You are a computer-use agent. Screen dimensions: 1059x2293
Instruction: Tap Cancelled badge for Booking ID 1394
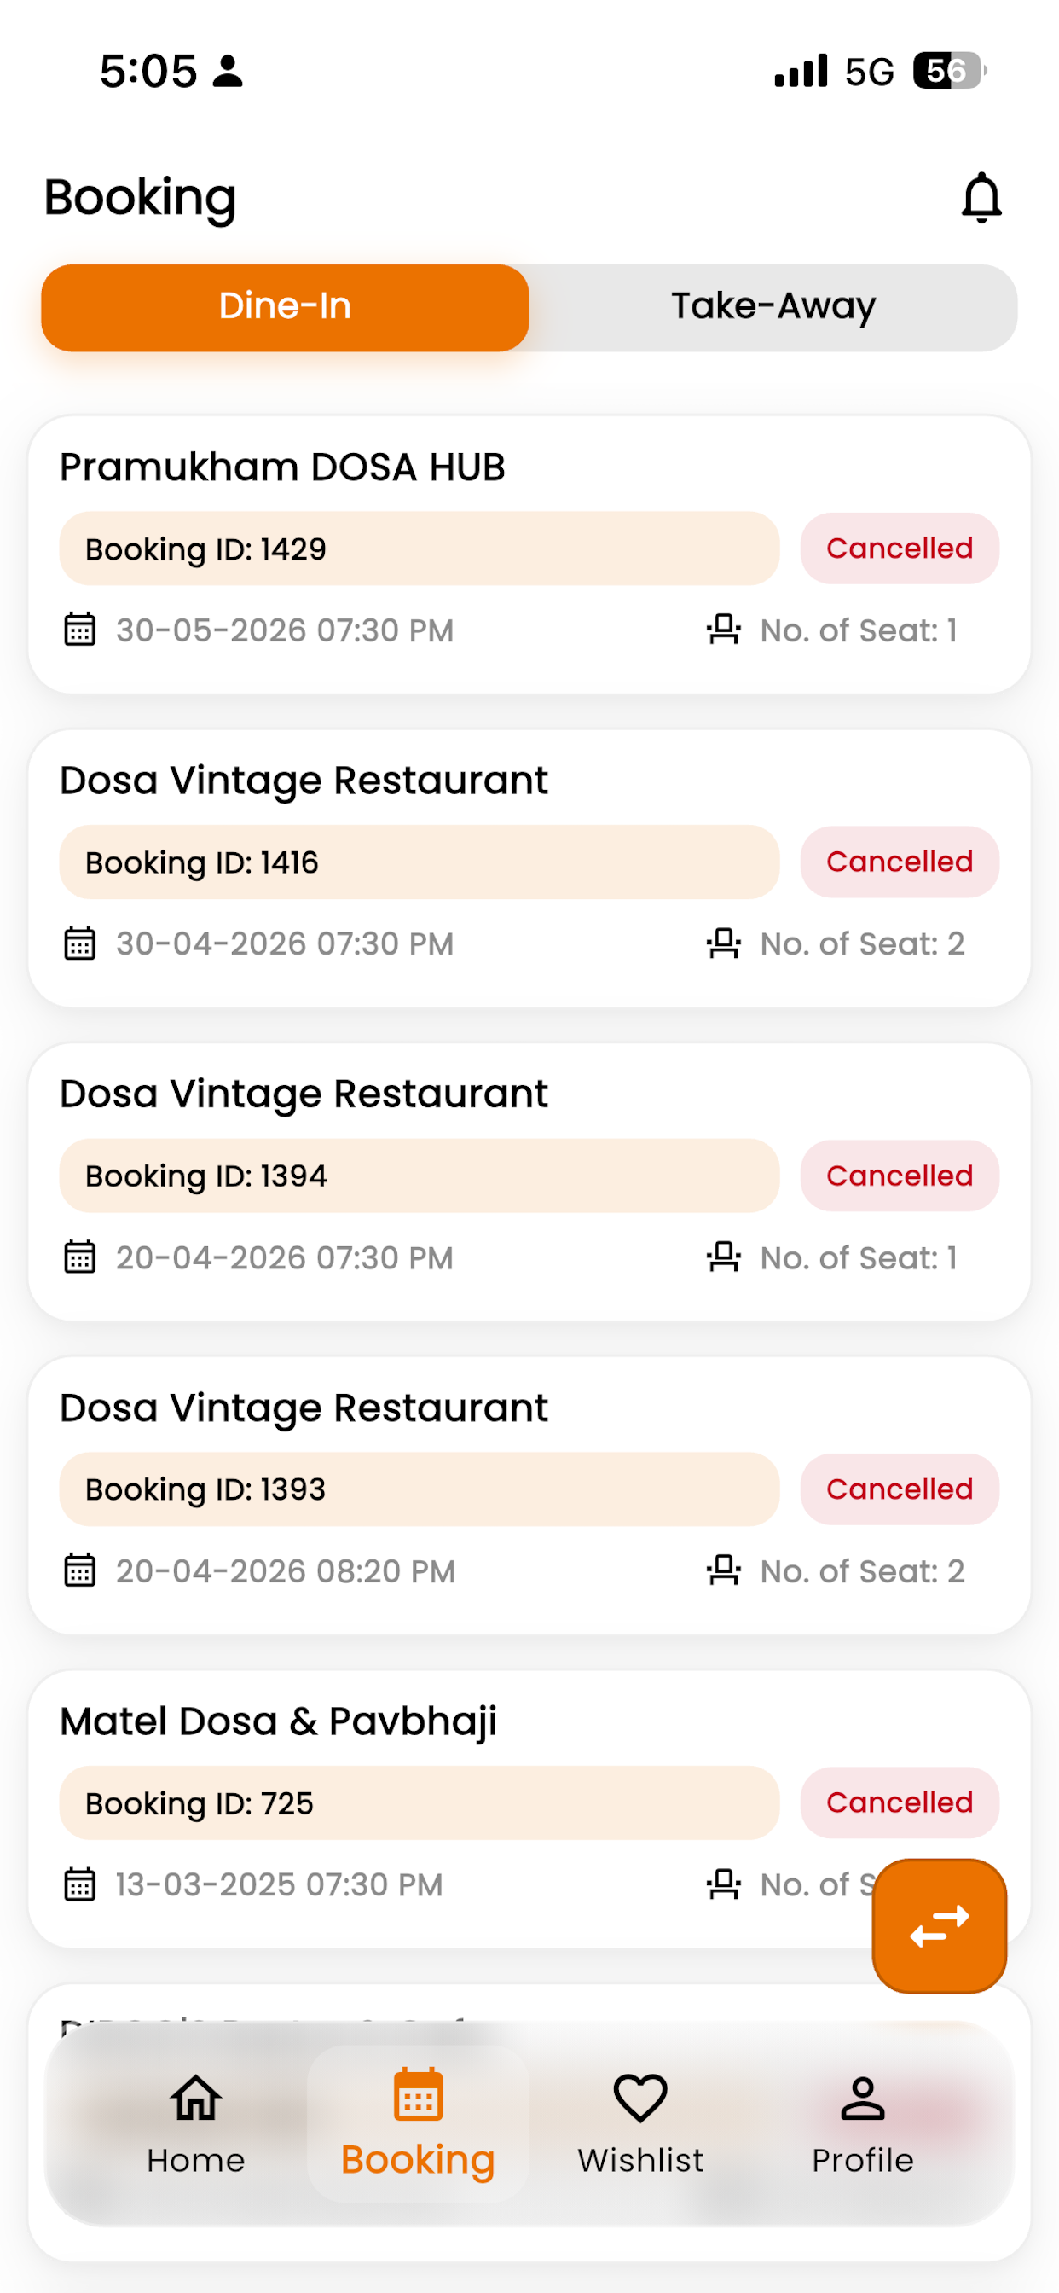899,1175
